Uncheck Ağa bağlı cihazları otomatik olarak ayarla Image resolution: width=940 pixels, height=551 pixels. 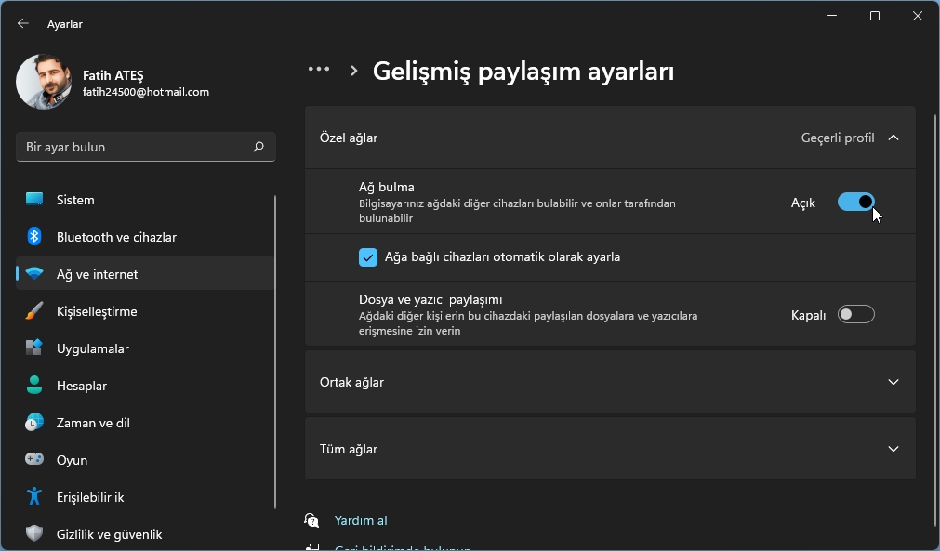click(370, 256)
